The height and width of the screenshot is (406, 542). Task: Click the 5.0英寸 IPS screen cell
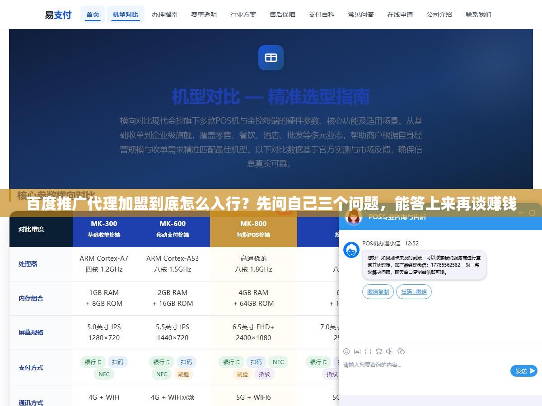104,332
